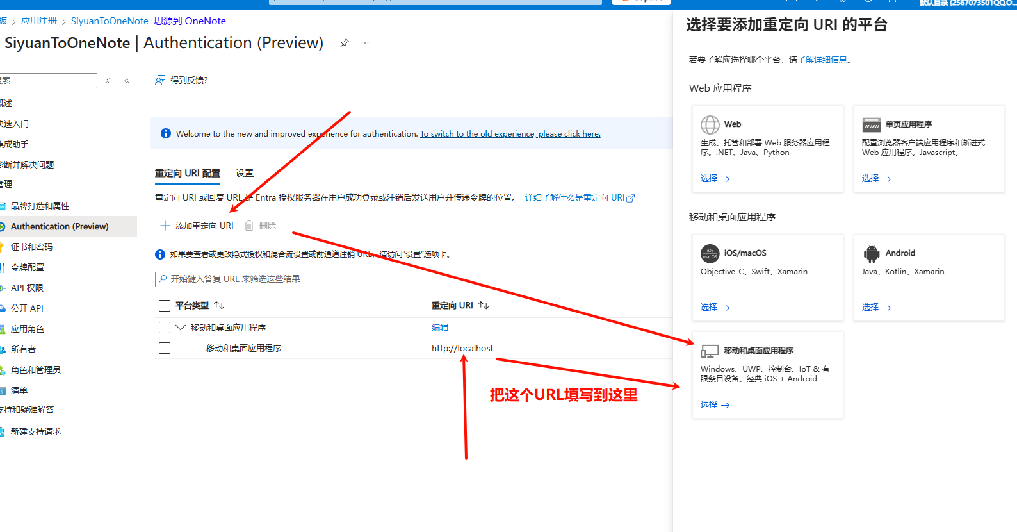
Task: Click the info icon in welcome banner
Action: (165, 133)
